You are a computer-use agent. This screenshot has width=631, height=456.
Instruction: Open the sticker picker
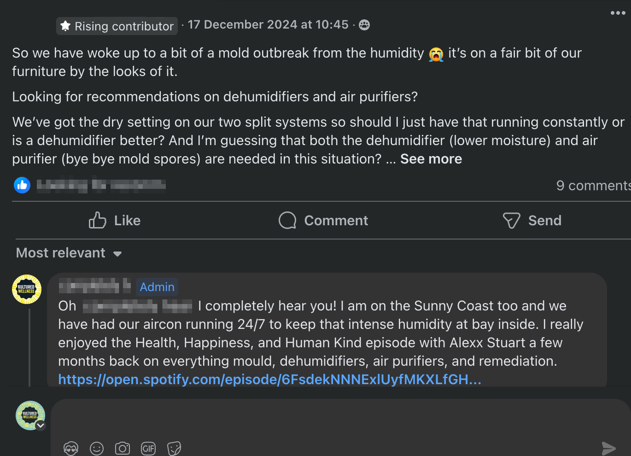point(174,448)
